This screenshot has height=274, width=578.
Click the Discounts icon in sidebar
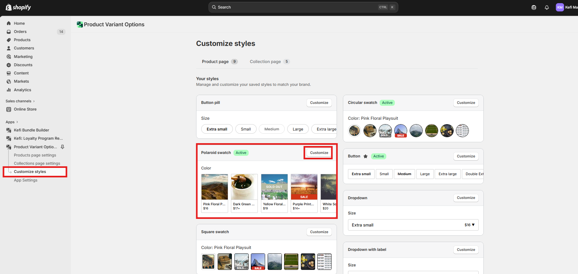pos(9,65)
